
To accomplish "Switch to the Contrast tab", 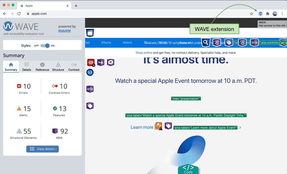I will pyautogui.click(x=74, y=67).
